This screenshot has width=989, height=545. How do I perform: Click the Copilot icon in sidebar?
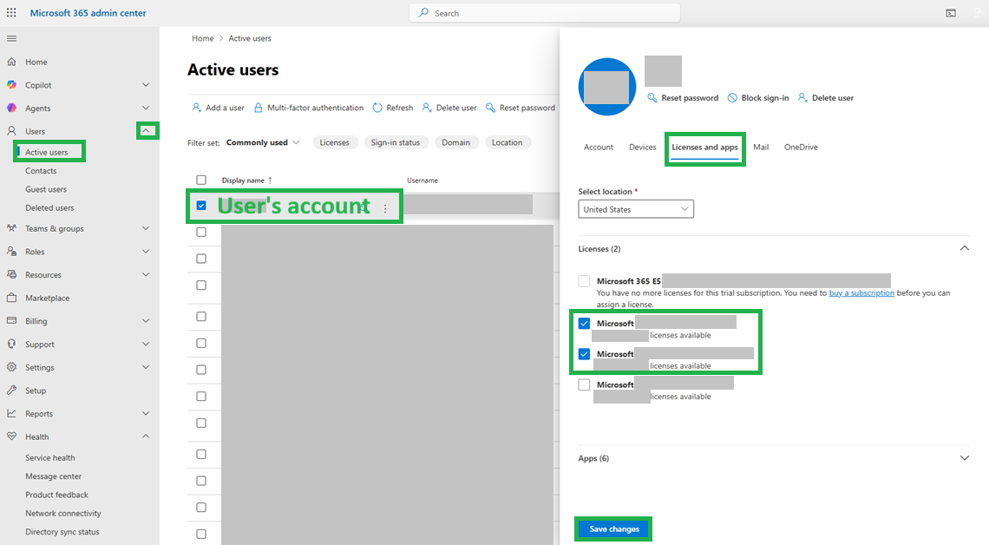[11, 84]
